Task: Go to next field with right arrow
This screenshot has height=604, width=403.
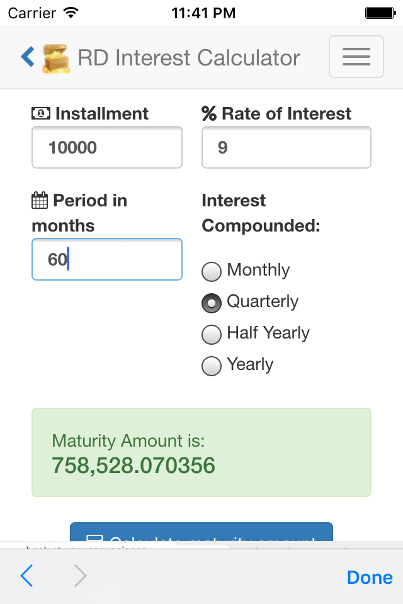Action: [x=80, y=576]
